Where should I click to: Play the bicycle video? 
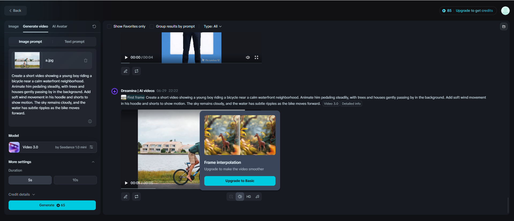coord(126,183)
